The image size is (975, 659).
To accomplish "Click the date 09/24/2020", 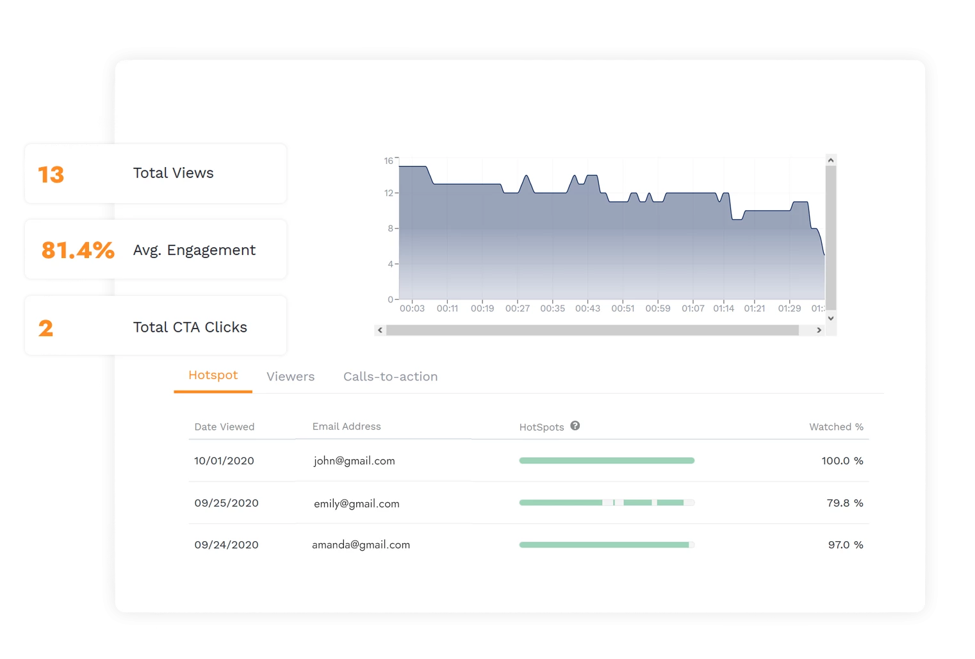I will 227,545.
